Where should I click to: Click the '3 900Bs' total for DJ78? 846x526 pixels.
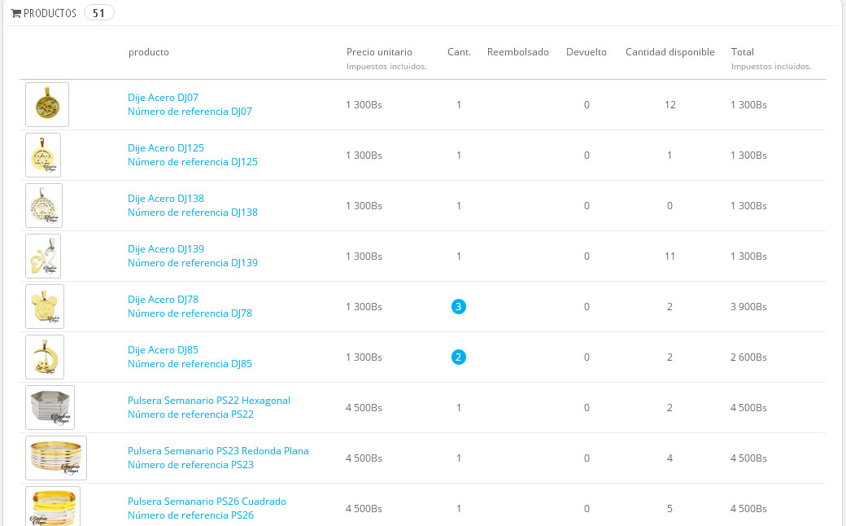[749, 307]
